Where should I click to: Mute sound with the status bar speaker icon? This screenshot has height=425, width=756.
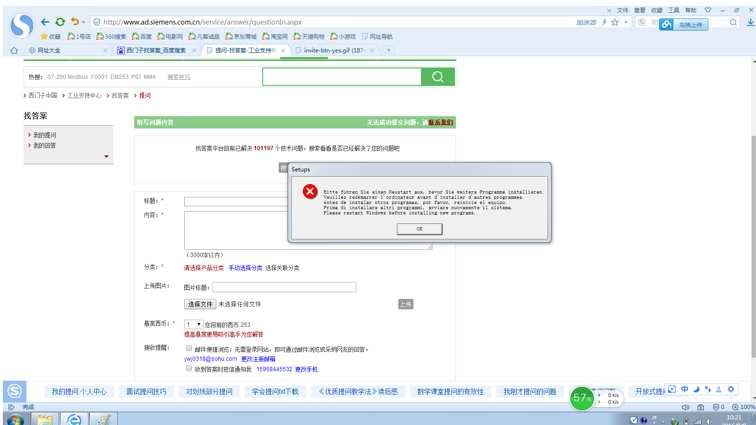pyautogui.click(x=686, y=407)
